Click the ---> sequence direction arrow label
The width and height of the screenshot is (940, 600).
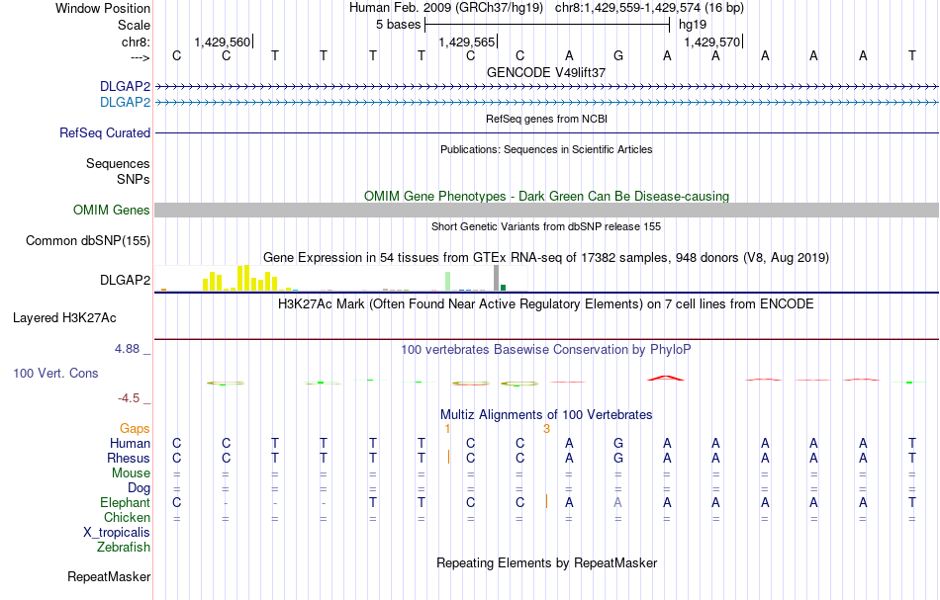click(x=140, y=57)
